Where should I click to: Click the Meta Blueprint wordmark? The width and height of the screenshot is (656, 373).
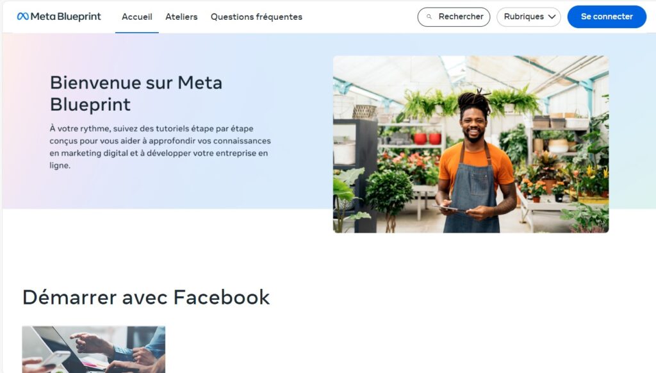(66, 16)
